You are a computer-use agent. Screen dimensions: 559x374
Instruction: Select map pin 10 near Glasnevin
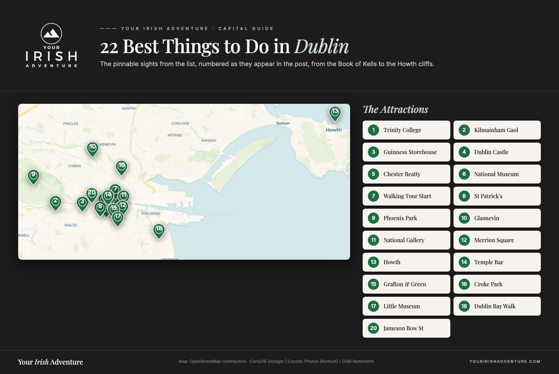click(93, 149)
